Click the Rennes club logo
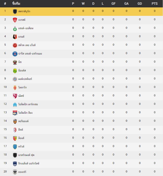The image size is (163, 176). [x=15, y=37]
